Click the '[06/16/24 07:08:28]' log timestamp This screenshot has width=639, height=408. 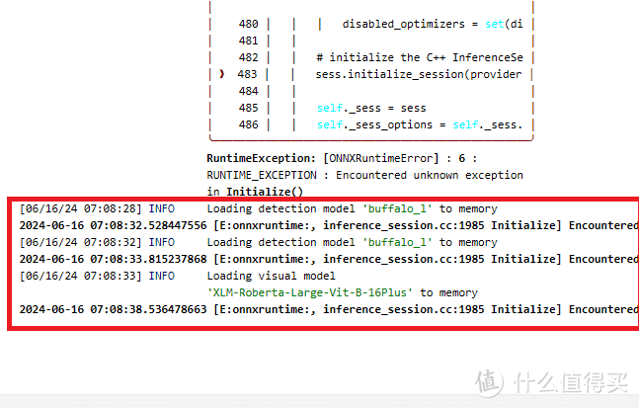pos(81,208)
